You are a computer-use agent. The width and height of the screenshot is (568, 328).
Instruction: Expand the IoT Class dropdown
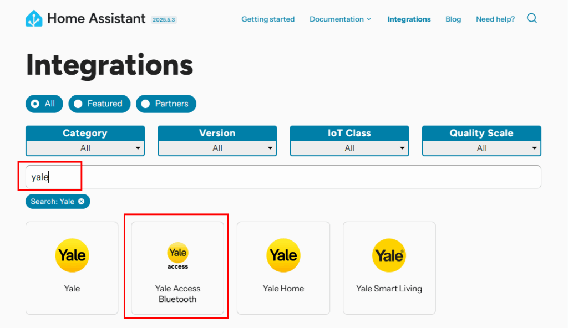pos(349,148)
